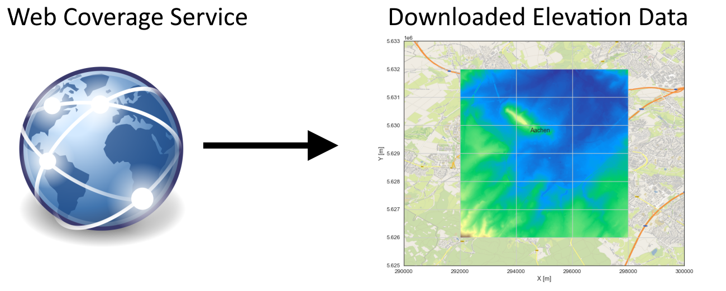Screen dimensions: 726x291
Task: Click the "1e6" axis multiplier label
Action: [409, 37]
